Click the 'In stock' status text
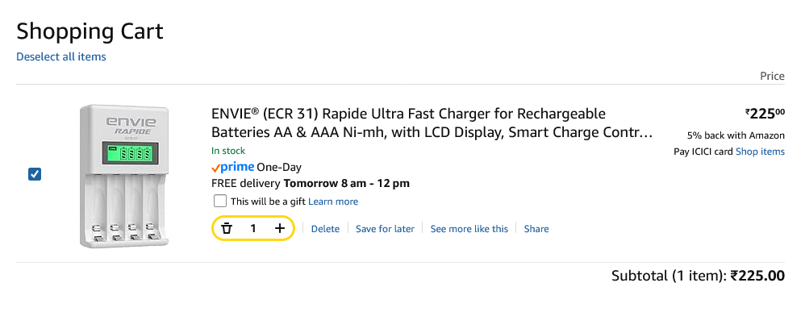This screenshot has width=801, height=316. (228, 151)
